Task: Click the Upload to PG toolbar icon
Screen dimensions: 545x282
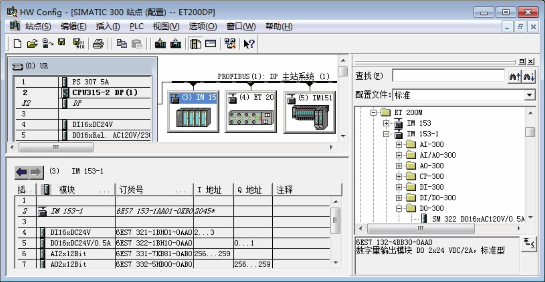Action: pyautogui.click(x=176, y=43)
